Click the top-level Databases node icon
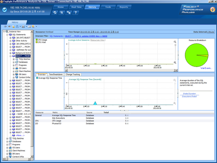This screenshot has height=163, width=217. pos(10,141)
